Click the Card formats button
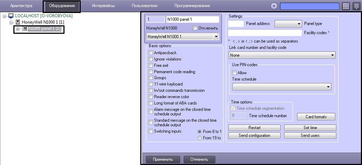This screenshot has height=165, width=362. 316,116
